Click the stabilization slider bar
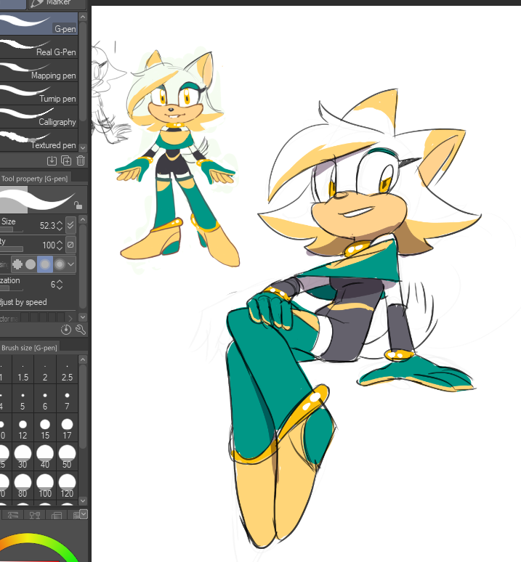 (12, 288)
